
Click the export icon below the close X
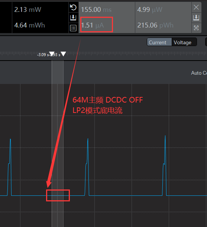[x=196, y=17]
